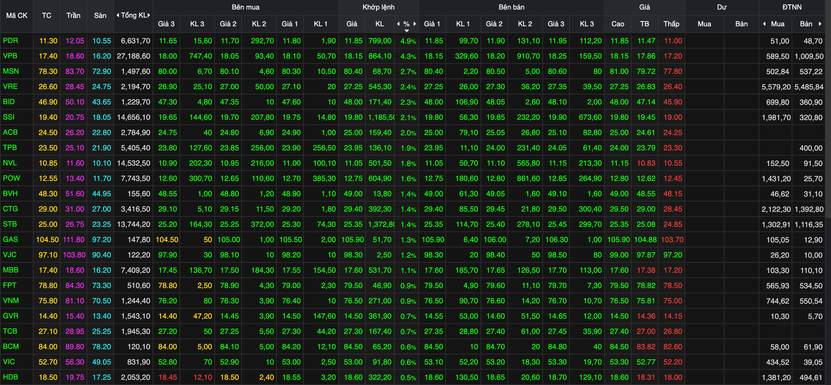The image size is (831, 385).
Task: Click VJC floor price 90.40
Action: [x=101, y=255]
